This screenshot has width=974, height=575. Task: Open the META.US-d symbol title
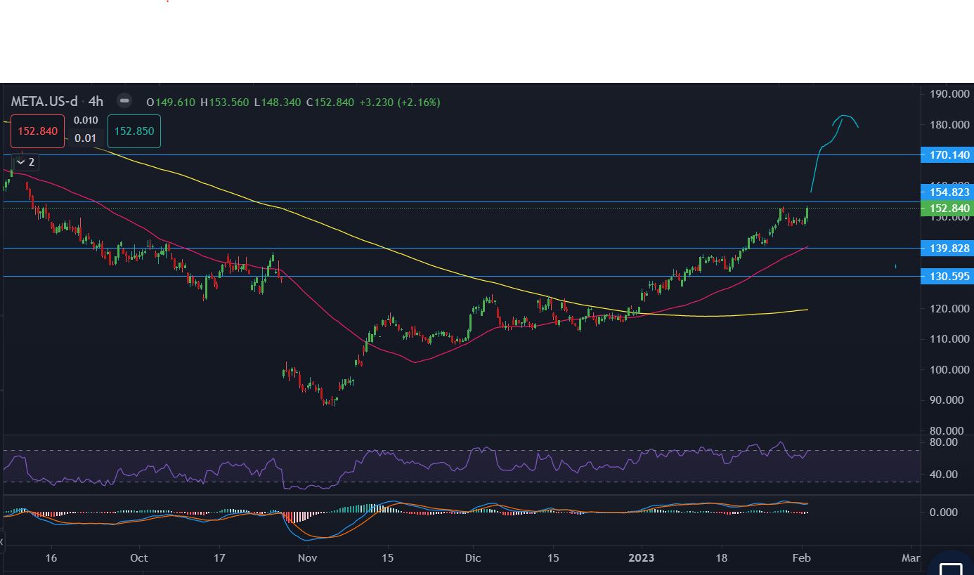coord(44,102)
